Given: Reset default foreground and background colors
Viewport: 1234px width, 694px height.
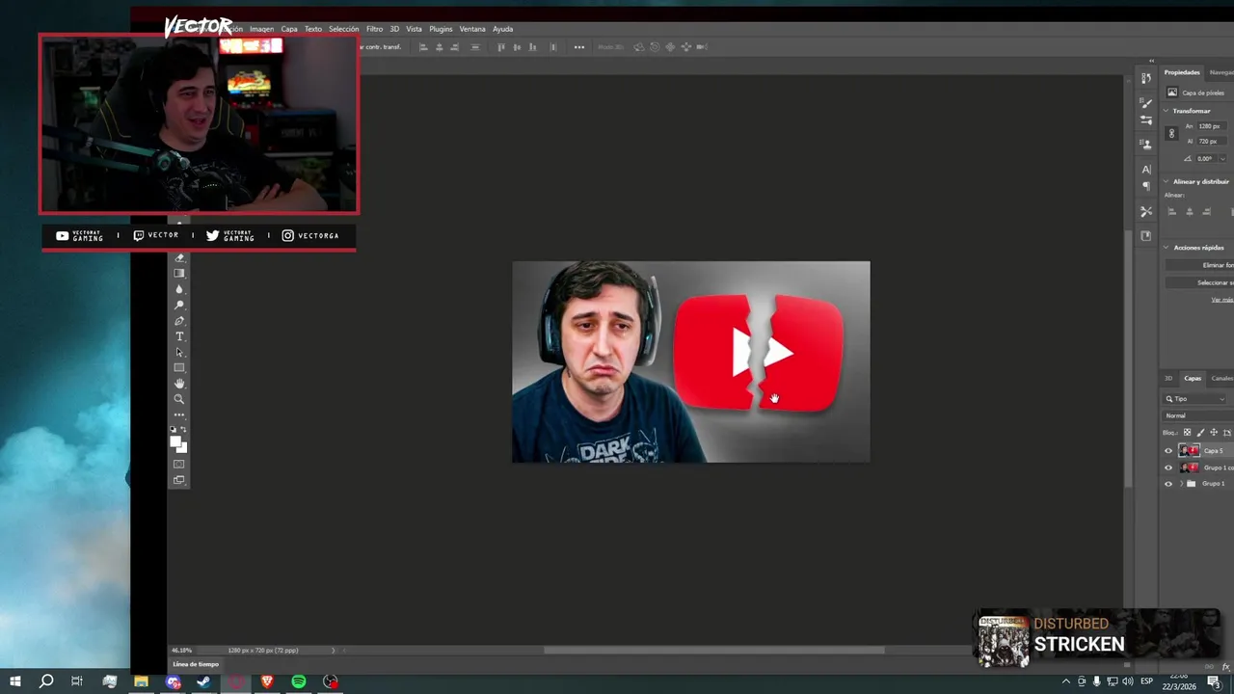Looking at the screenshot, I should point(174,429).
